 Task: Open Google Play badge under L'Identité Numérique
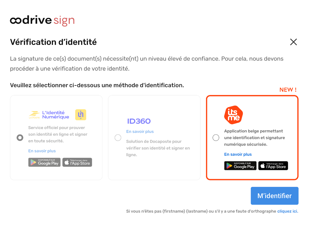[x=44, y=162]
